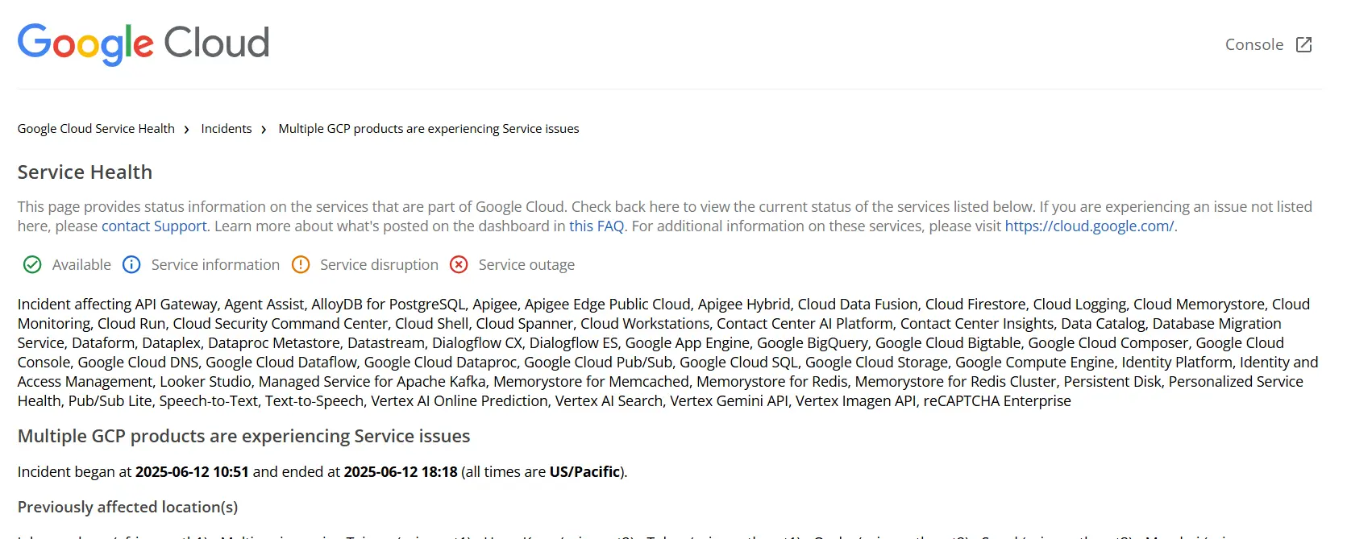Visit the https://cloud.google.com/ link

click(1089, 226)
